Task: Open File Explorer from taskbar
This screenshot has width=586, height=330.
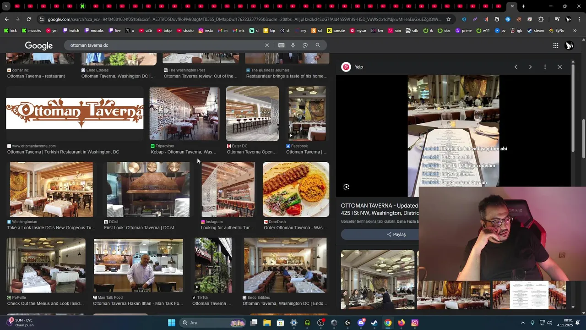Action: point(267,323)
